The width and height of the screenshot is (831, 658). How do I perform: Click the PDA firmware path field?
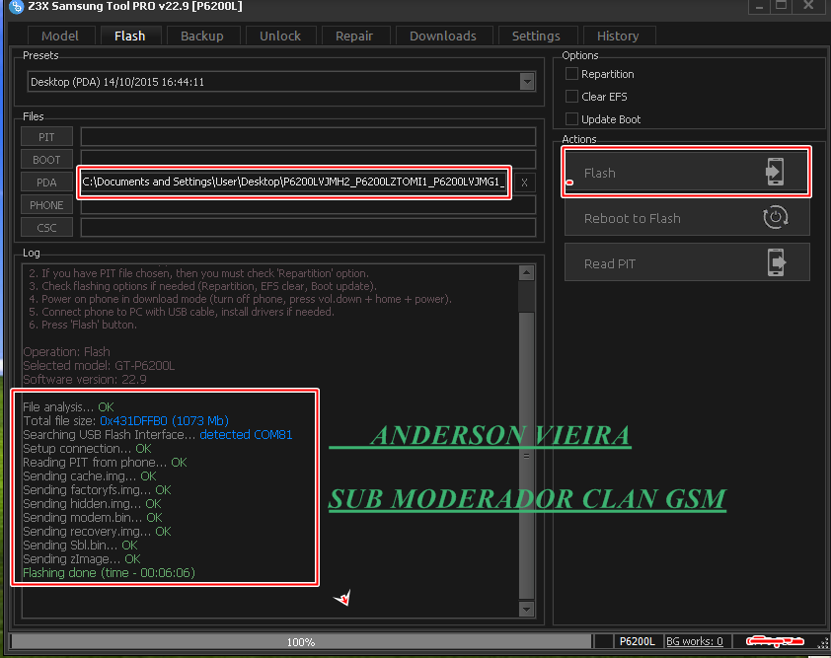[x=294, y=182]
